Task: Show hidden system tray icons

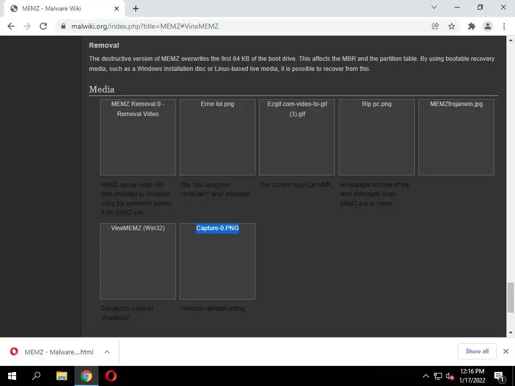Action: pos(425,376)
